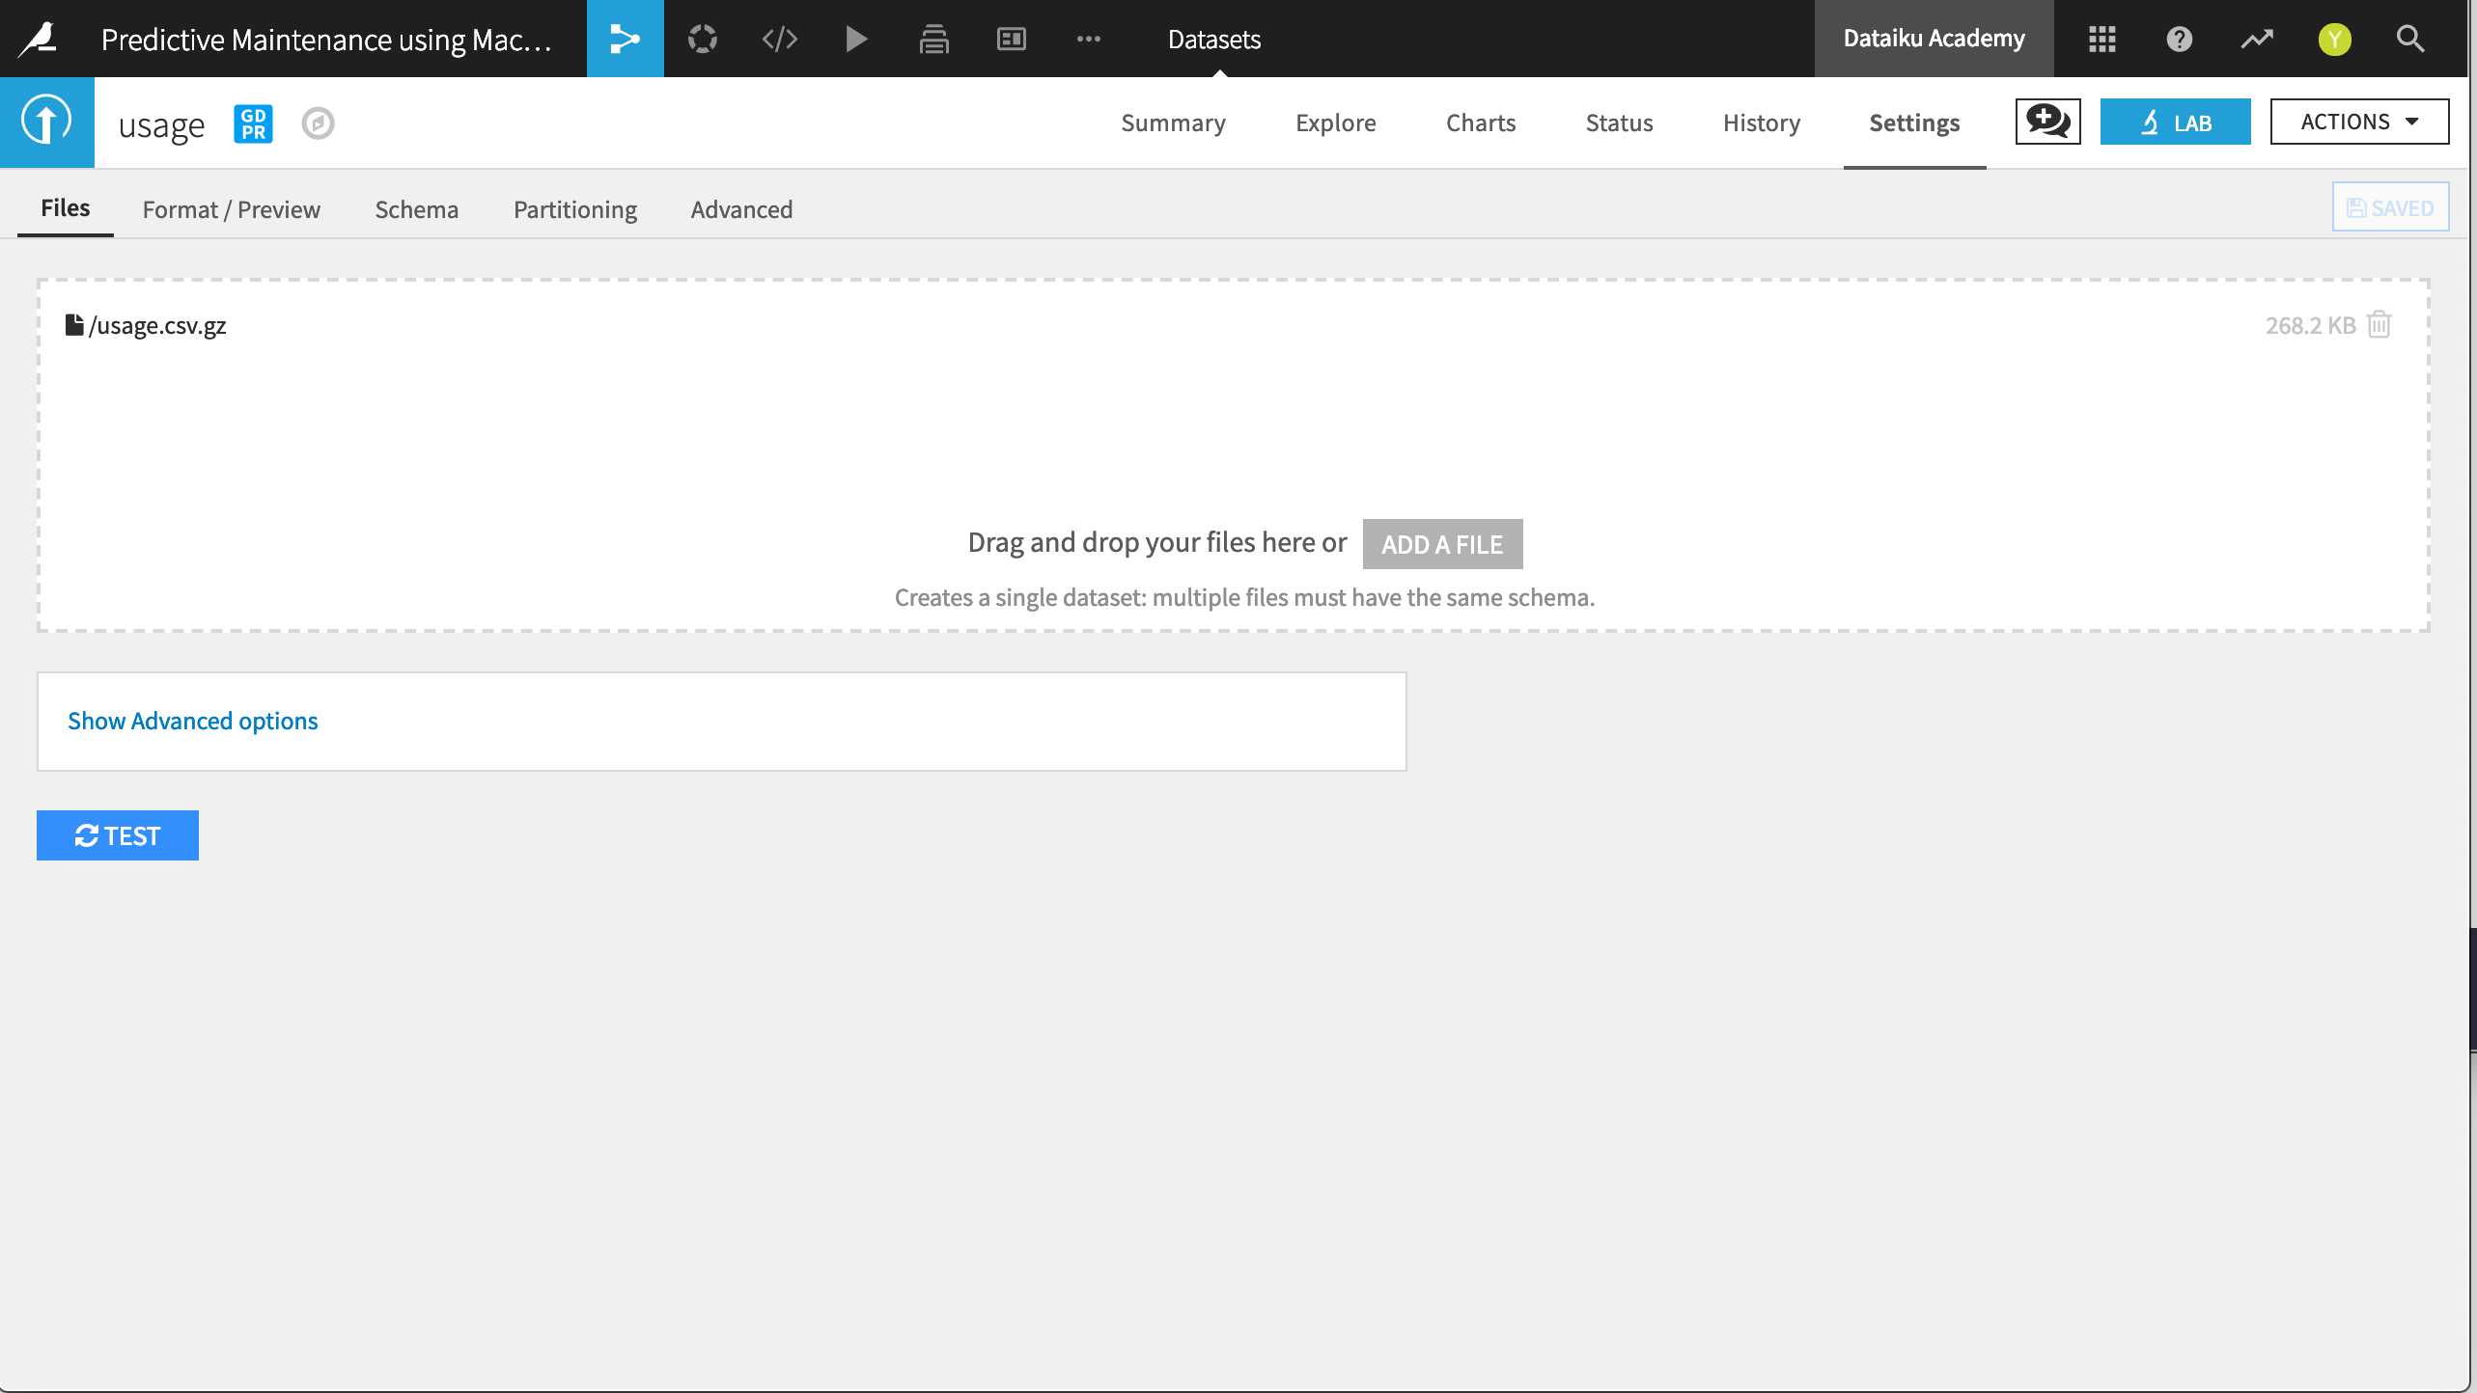
Task: Click the Dataiku home icon
Action: click(x=47, y=40)
